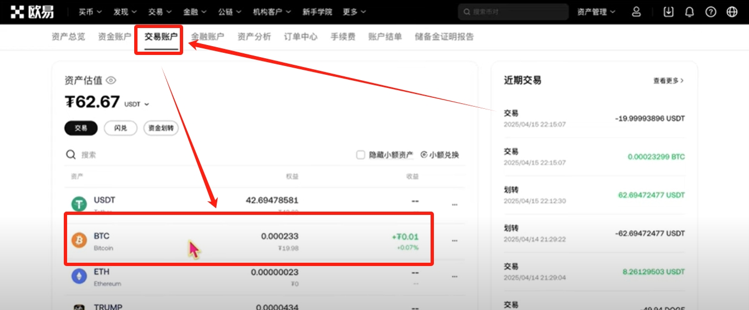749x310 pixels.
Task: Check 隐藏小额资产 checkbox
Action: click(361, 155)
